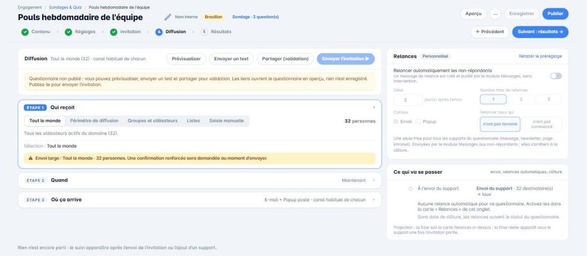This screenshot has height=256, width=587.
Task: Click the green checkmark Invitation step
Action: coord(114,32)
